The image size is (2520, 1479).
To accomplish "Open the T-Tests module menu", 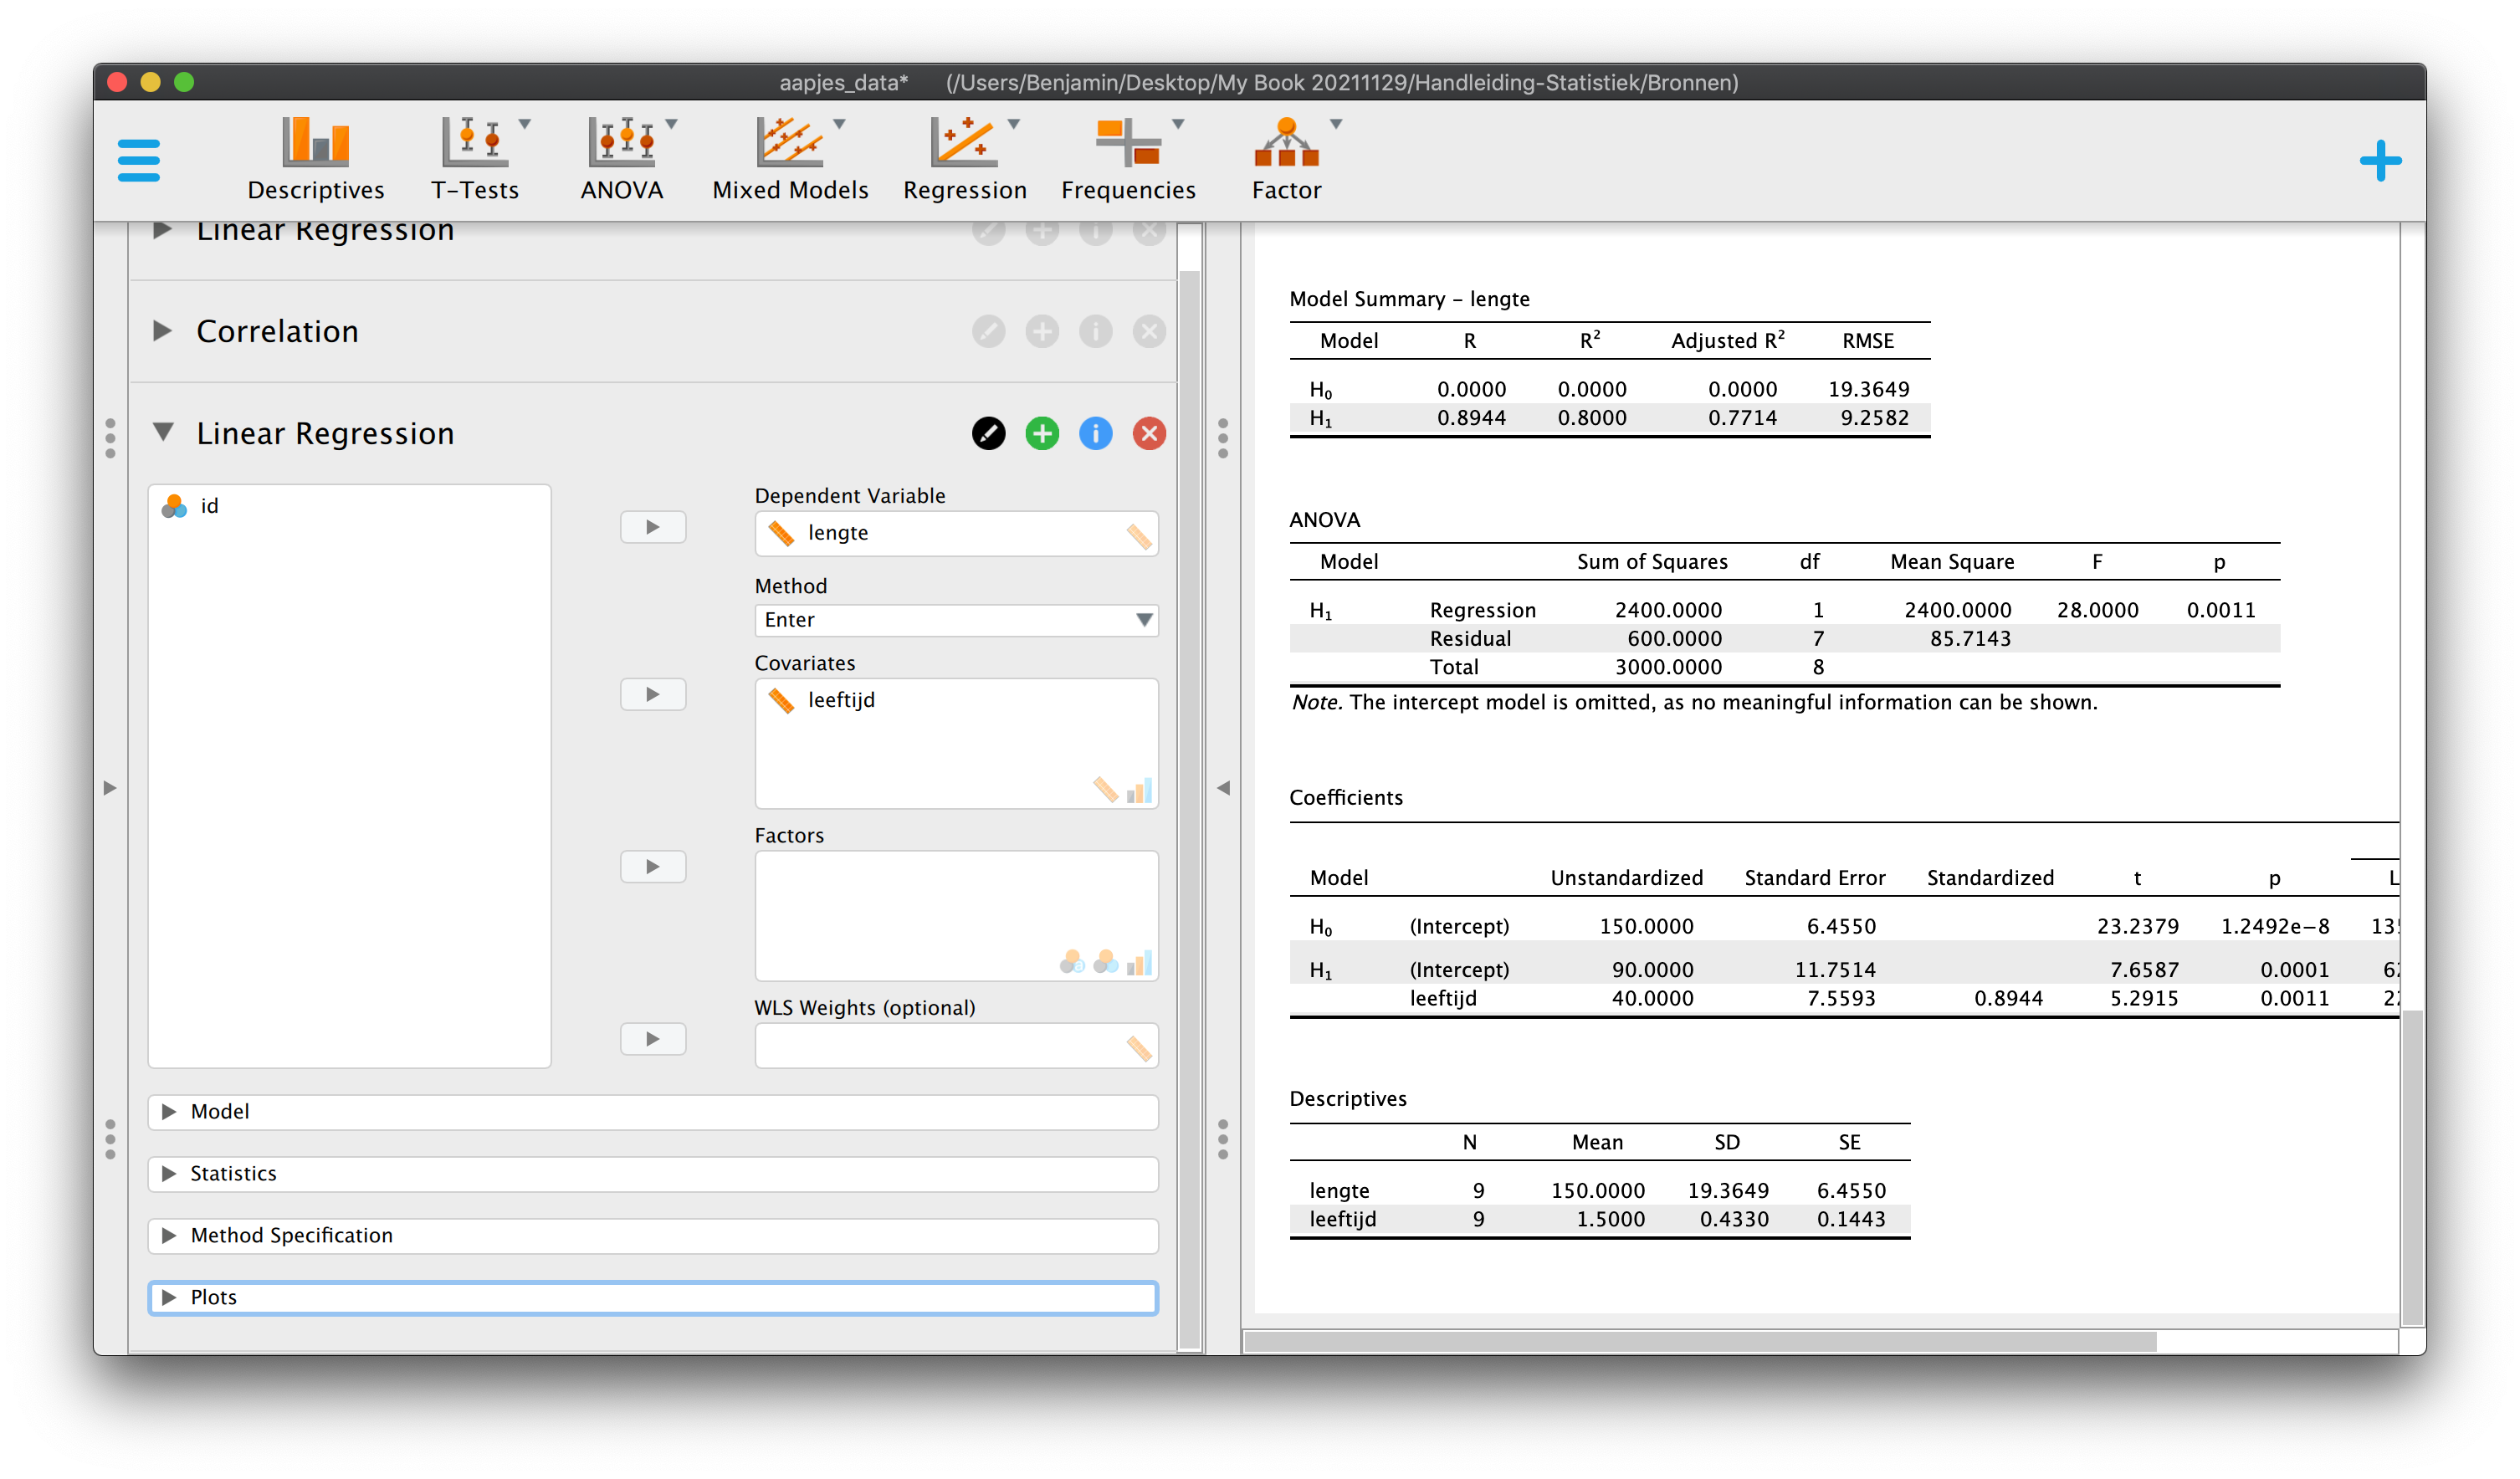I will (x=476, y=160).
